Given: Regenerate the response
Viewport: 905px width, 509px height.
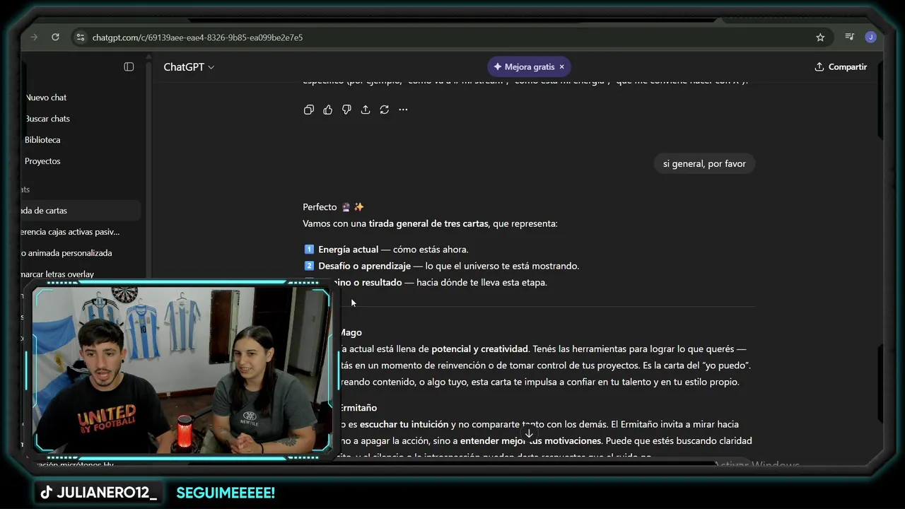Looking at the screenshot, I should coord(384,110).
